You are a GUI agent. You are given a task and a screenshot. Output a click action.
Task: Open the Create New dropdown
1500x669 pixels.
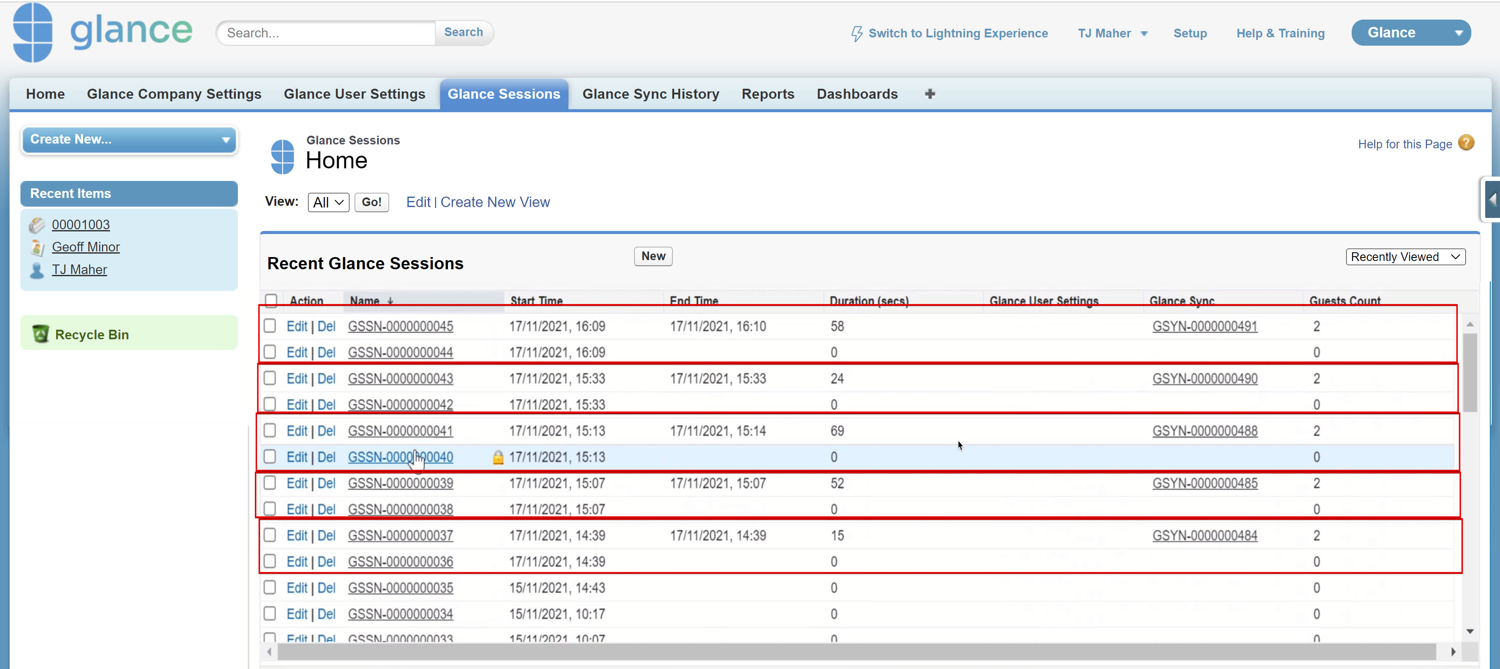(129, 140)
